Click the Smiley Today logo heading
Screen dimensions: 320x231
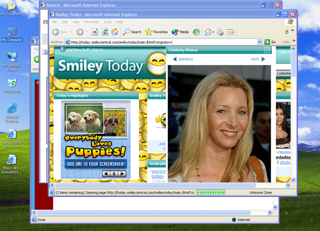point(101,66)
